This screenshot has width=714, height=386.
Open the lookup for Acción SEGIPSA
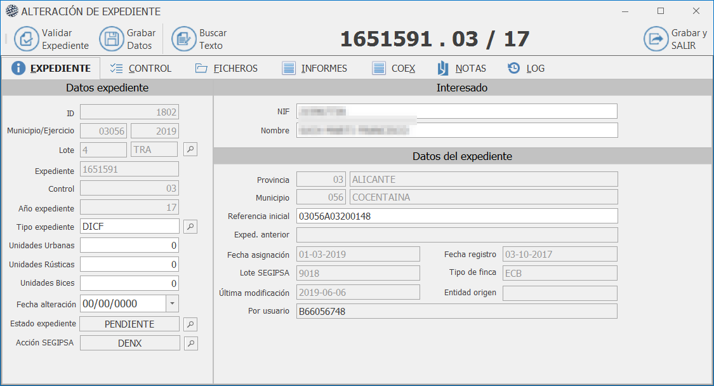190,343
